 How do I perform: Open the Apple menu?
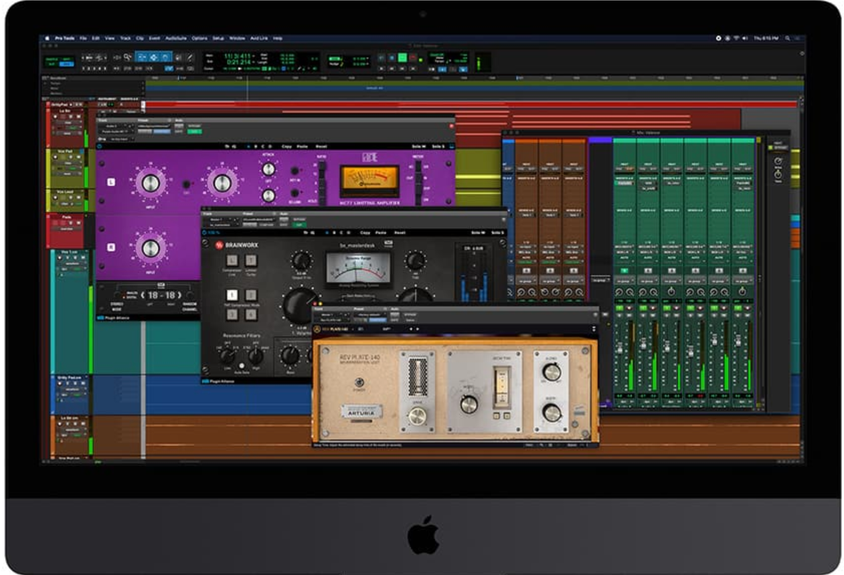(48, 38)
